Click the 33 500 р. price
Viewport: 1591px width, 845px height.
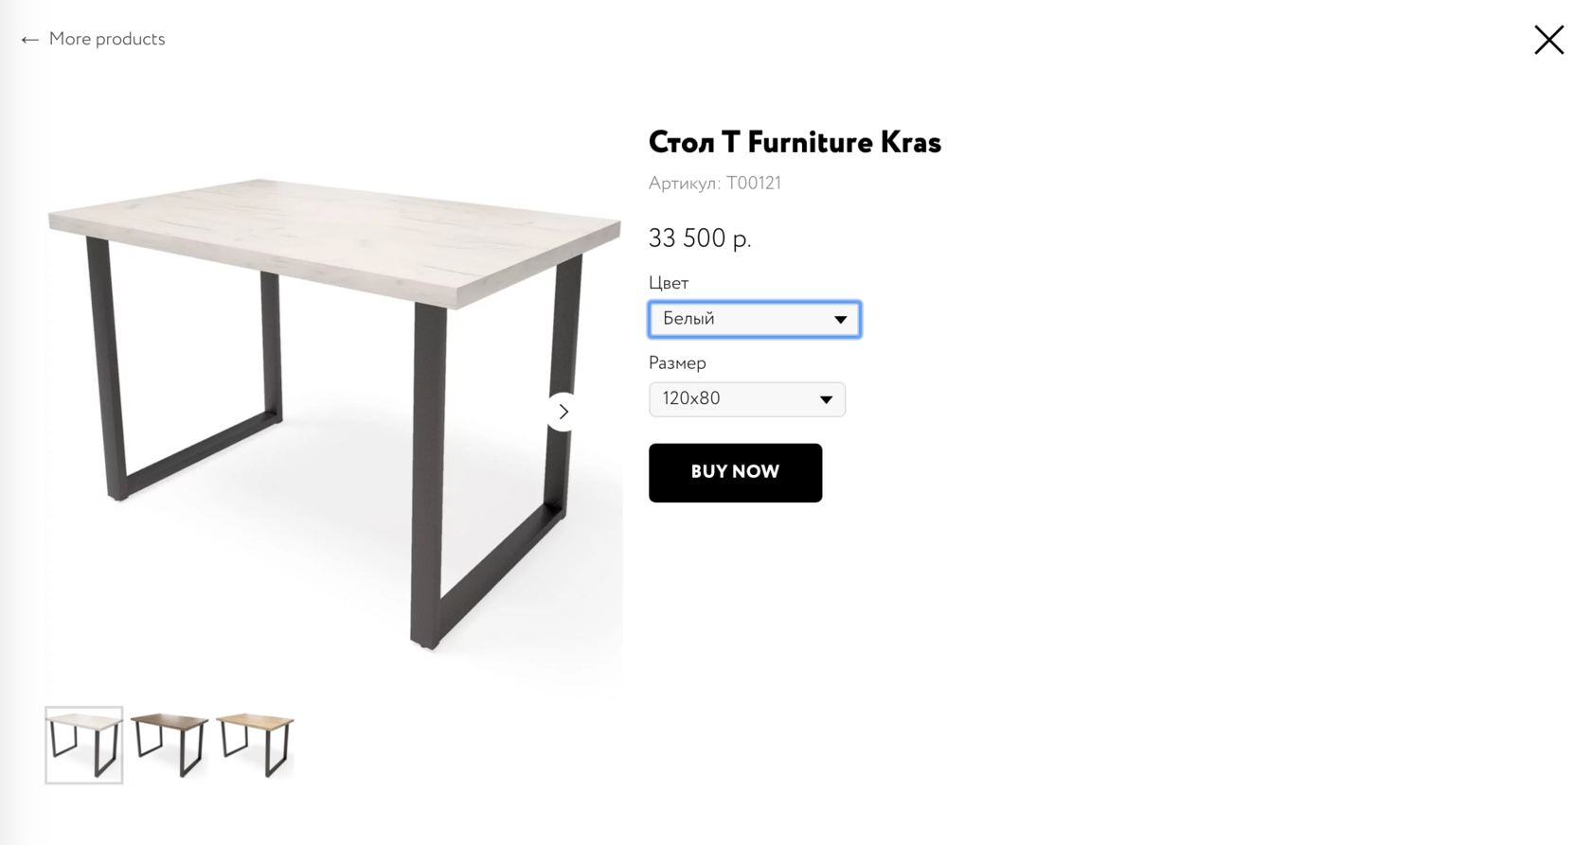(700, 238)
